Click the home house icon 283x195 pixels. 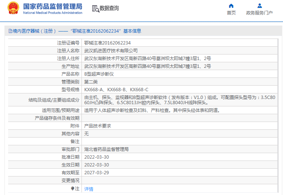pos(231,6)
